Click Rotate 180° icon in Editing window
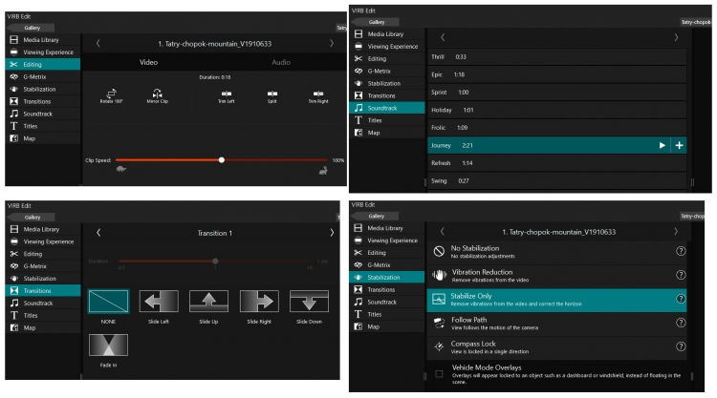 tap(112, 94)
